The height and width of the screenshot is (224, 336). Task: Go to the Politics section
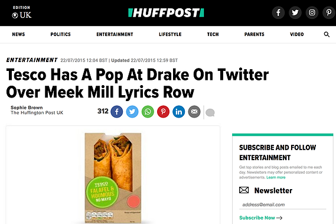click(x=60, y=34)
